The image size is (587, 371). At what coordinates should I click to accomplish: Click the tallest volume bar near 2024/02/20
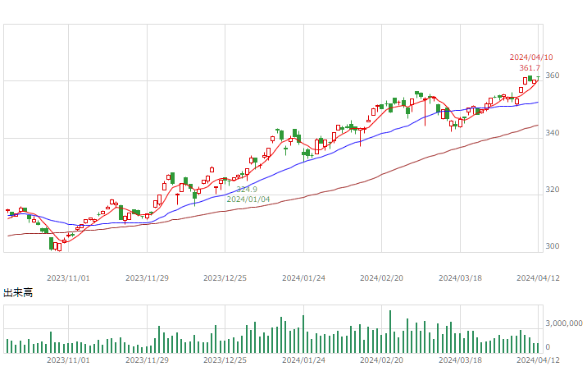pos(390,332)
